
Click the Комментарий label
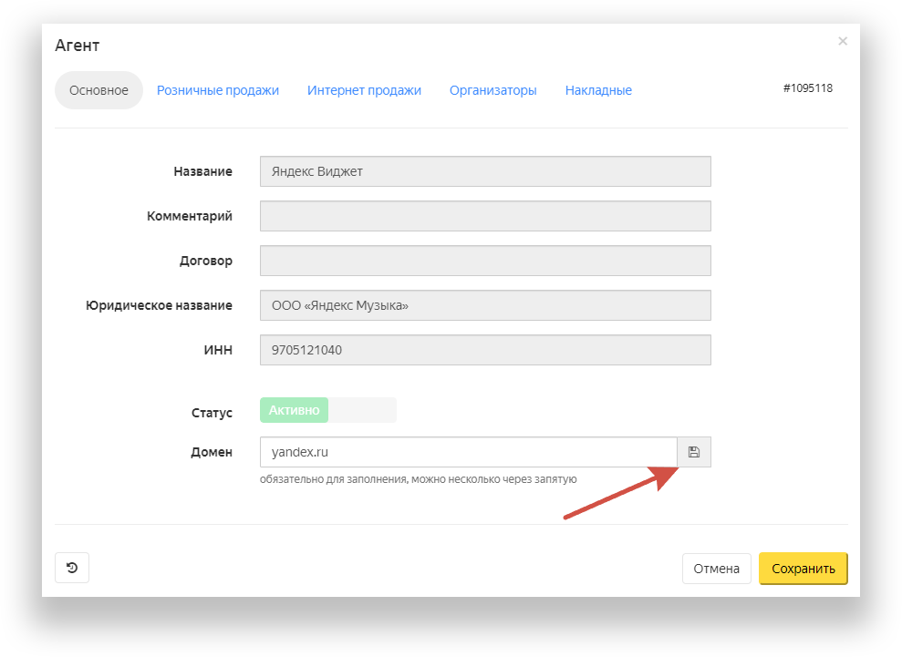click(190, 216)
